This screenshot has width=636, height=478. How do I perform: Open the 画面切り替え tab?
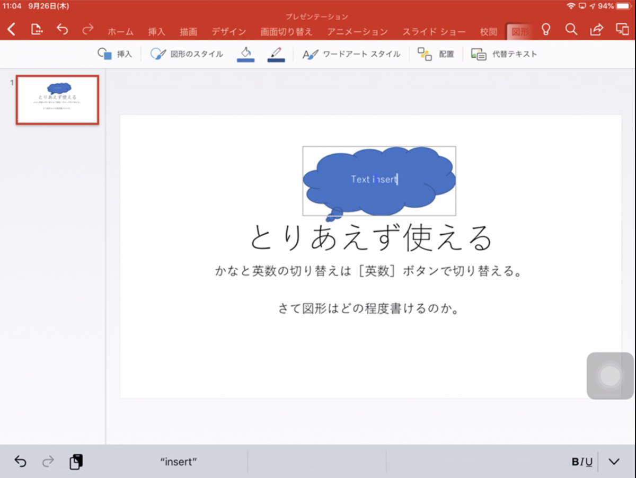pyautogui.click(x=287, y=32)
